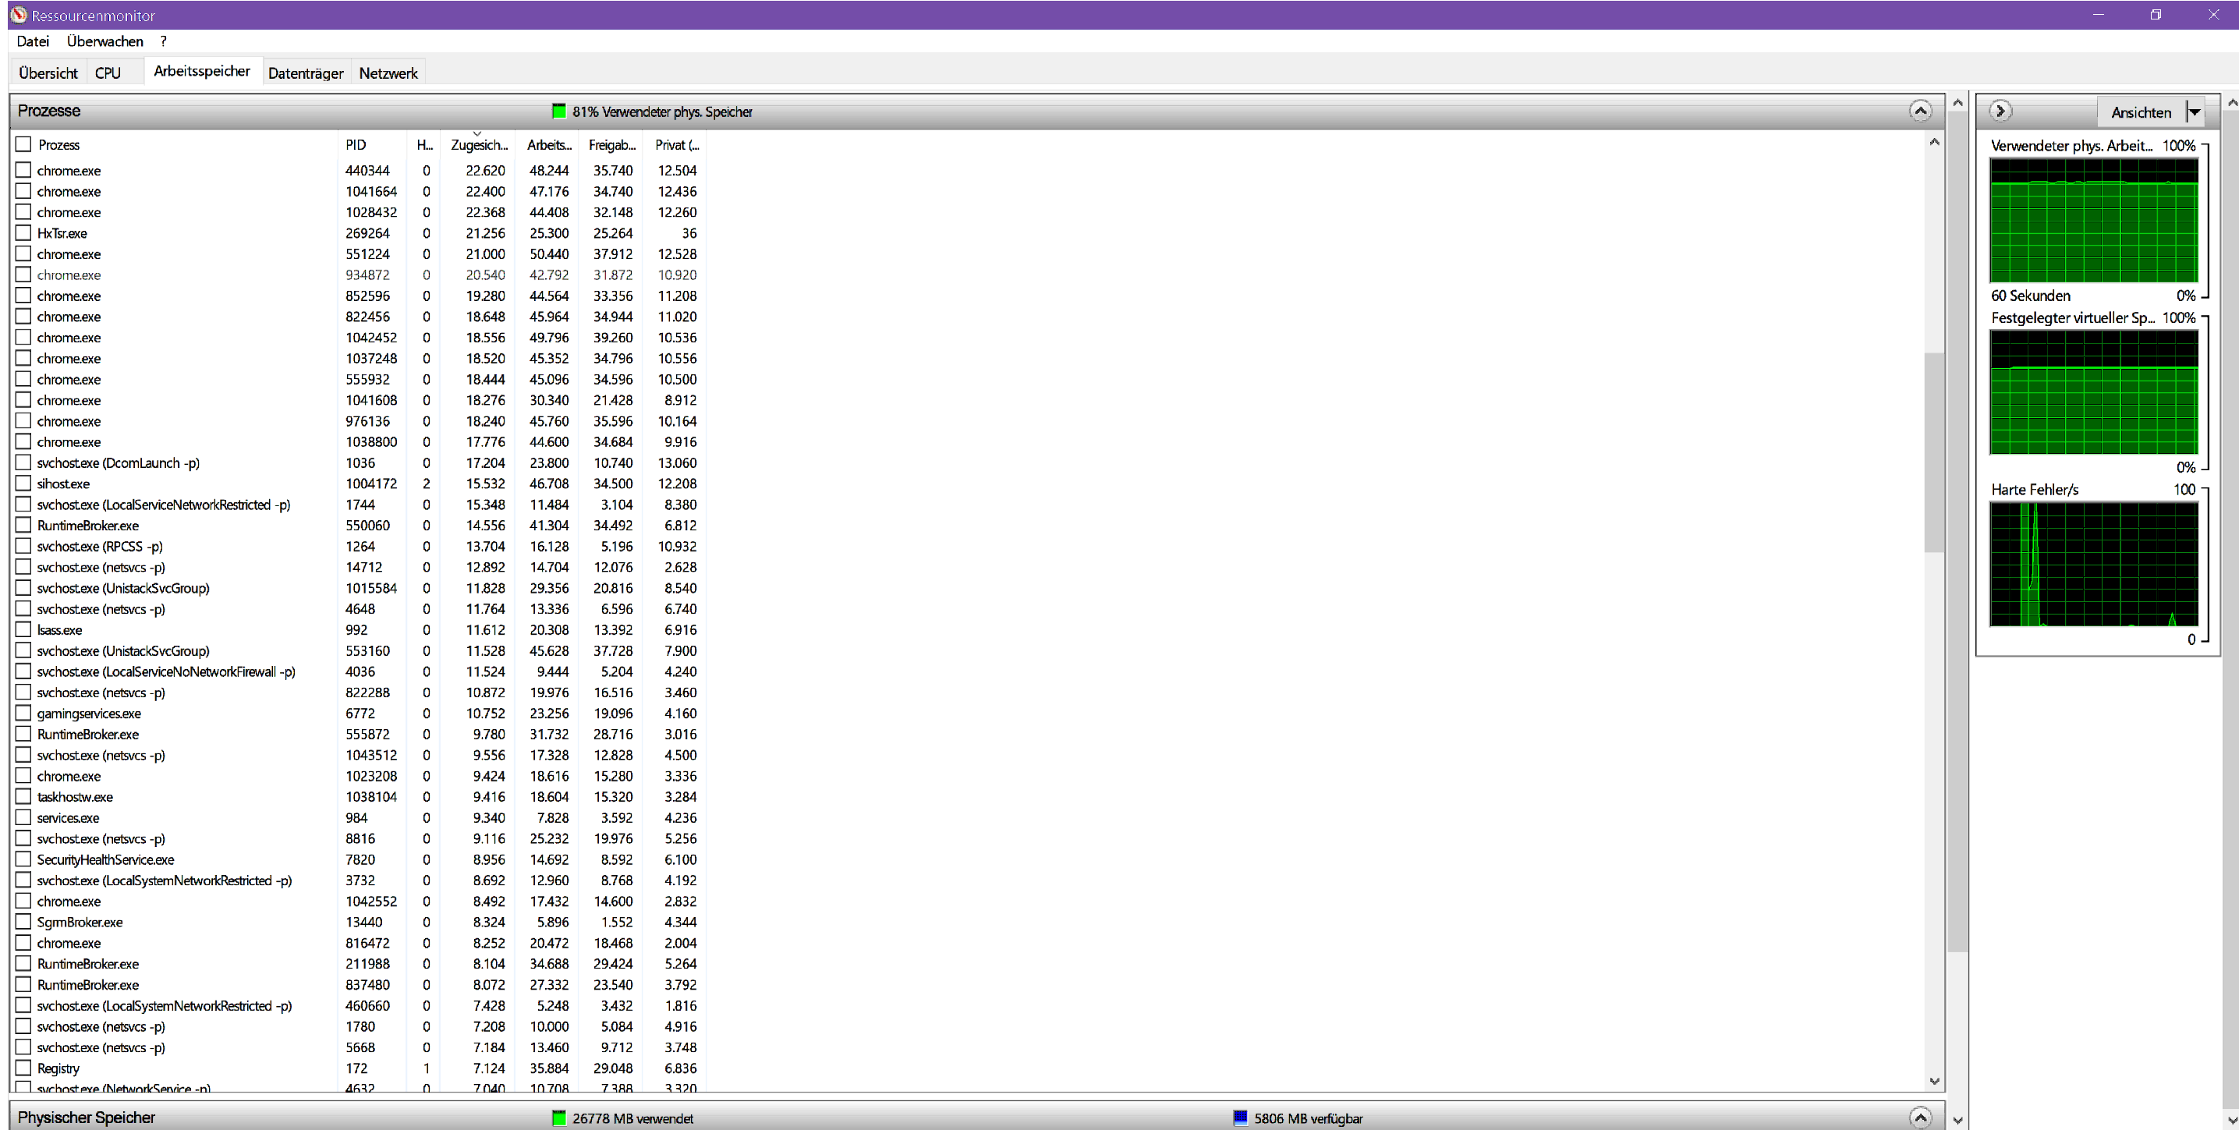Screen dimensions: 2239x1130
Task: Click the green memory usage indicator in the Prozesse header
Action: (559, 112)
